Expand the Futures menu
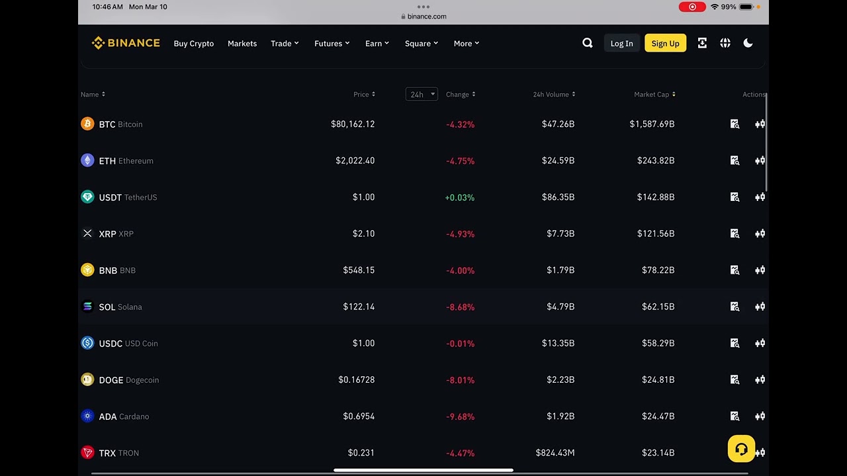 pyautogui.click(x=332, y=44)
